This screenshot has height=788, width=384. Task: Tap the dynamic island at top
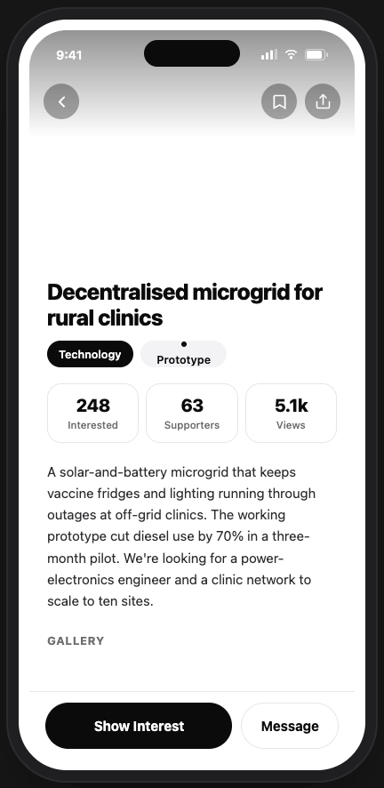click(x=192, y=53)
